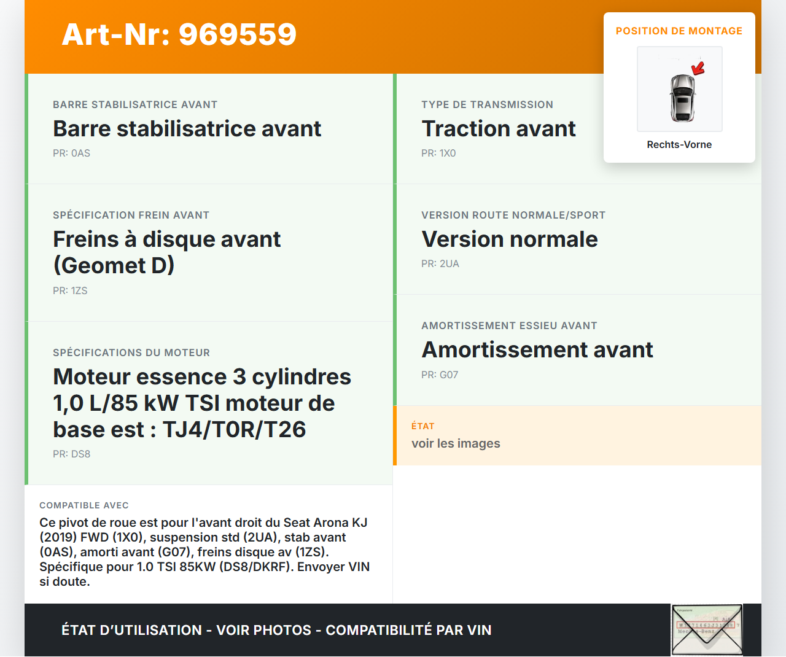
Task: Select the Version normale specification
Action: [509, 239]
